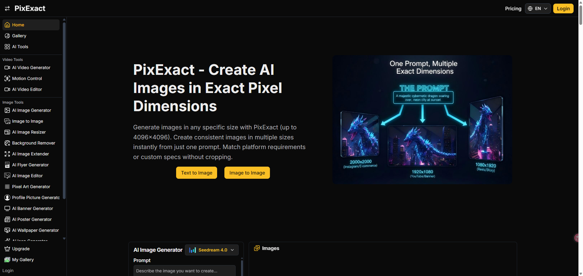Open AI Image Resizer menu item
The image size is (583, 276).
pyautogui.click(x=29, y=132)
